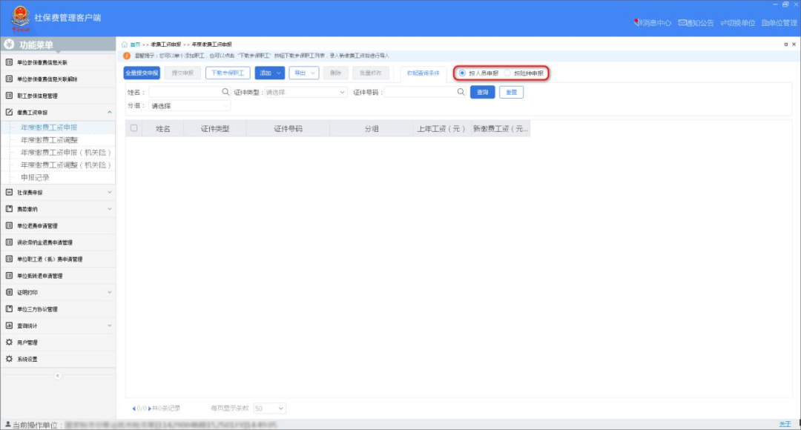Screen dimensions: 801x430
Task: Open the 证件类型 dropdown
Action: click(305, 93)
